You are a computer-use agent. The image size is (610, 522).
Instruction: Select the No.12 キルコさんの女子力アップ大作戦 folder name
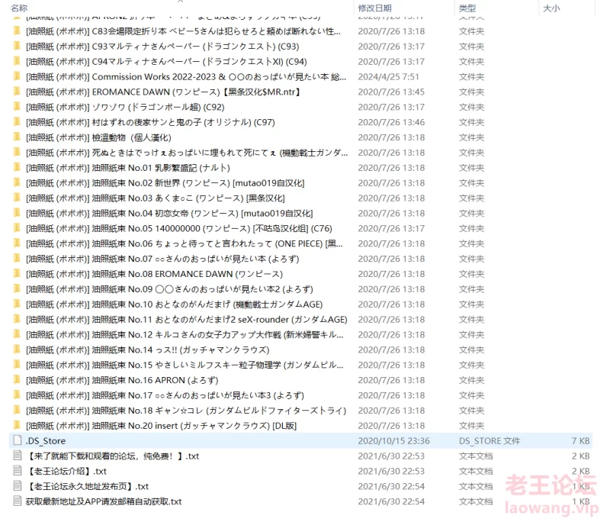pyautogui.click(x=185, y=335)
